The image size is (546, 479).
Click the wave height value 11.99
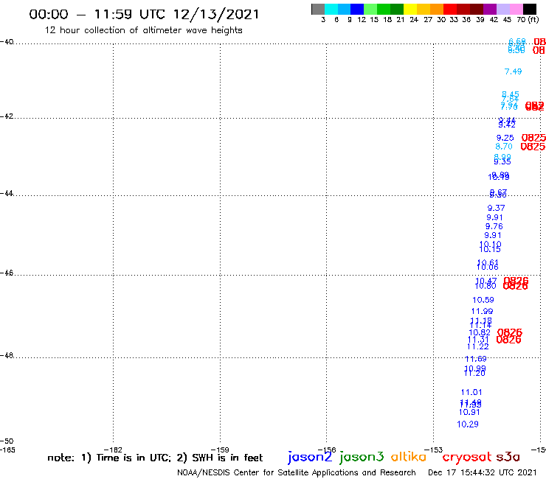pyautogui.click(x=482, y=311)
